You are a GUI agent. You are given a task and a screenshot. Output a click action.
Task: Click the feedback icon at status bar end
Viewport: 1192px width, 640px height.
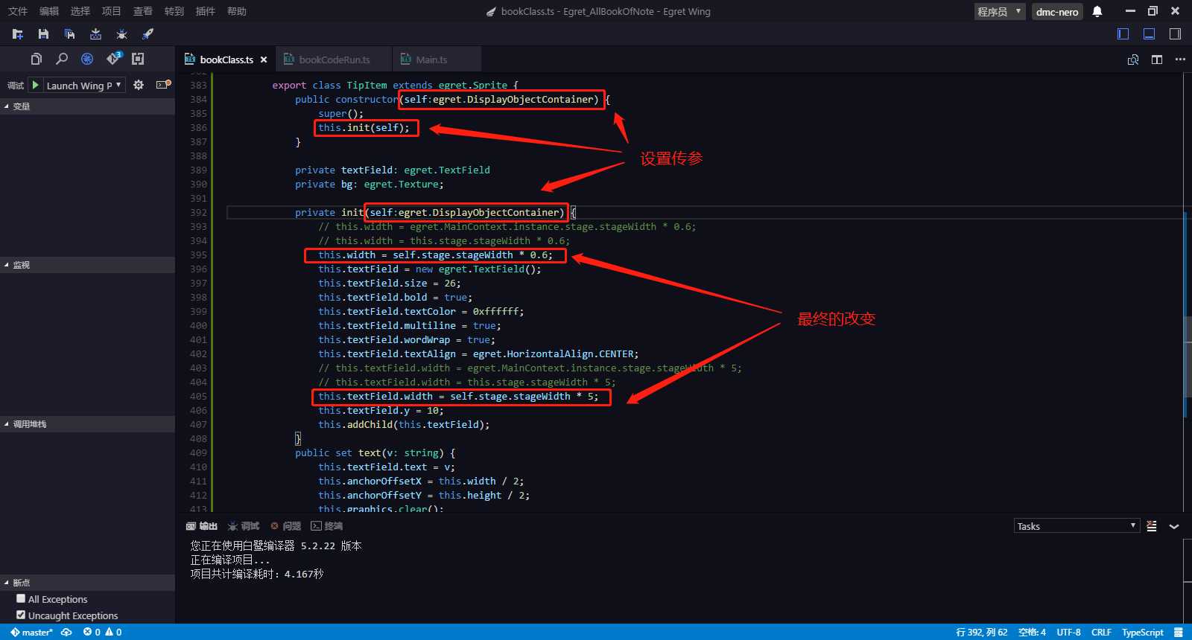[1179, 632]
